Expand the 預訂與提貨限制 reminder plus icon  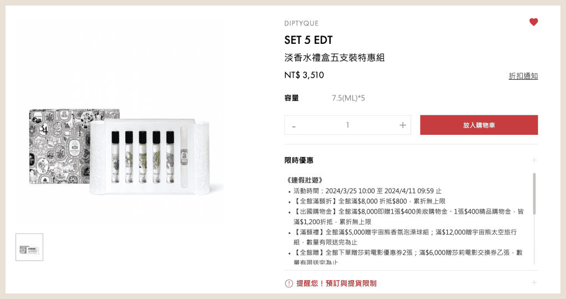pyautogui.click(x=534, y=283)
